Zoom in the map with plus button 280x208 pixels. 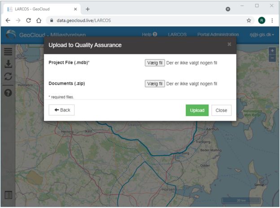(x=272, y=51)
